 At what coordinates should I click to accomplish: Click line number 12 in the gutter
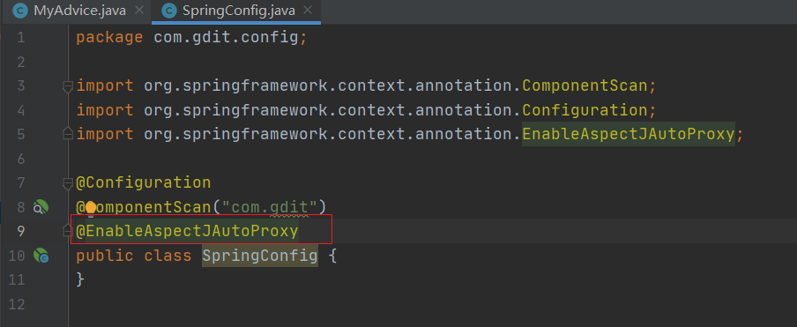(x=17, y=305)
